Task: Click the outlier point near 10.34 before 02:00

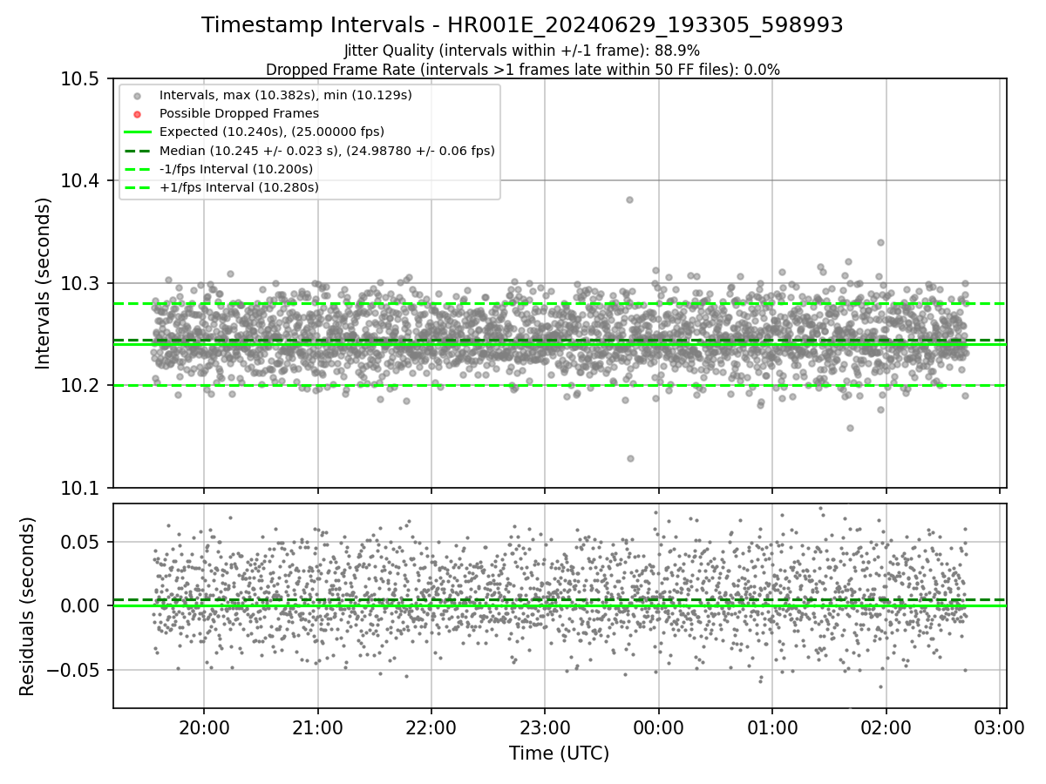Action: (x=880, y=242)
